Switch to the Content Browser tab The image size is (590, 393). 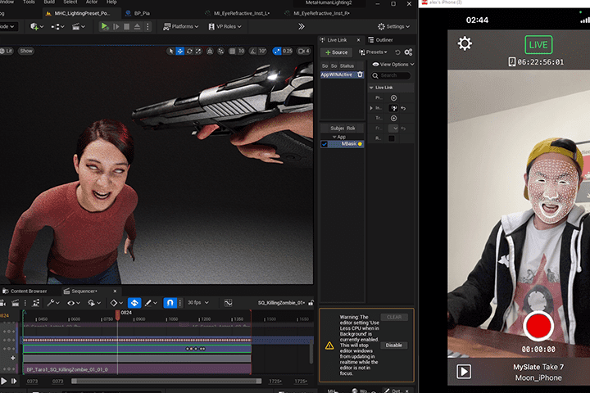coord(25,291)
